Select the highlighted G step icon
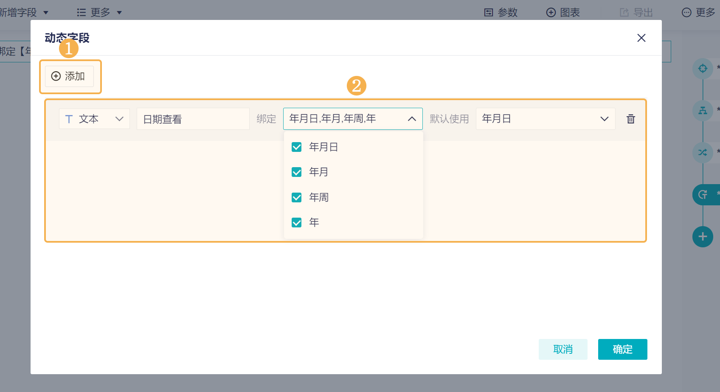 [x=703, y=195]
